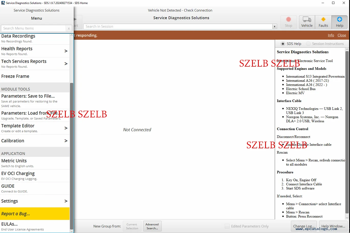Open the EULAs menu item
This screenshot has height=233, width=350.
35,226
